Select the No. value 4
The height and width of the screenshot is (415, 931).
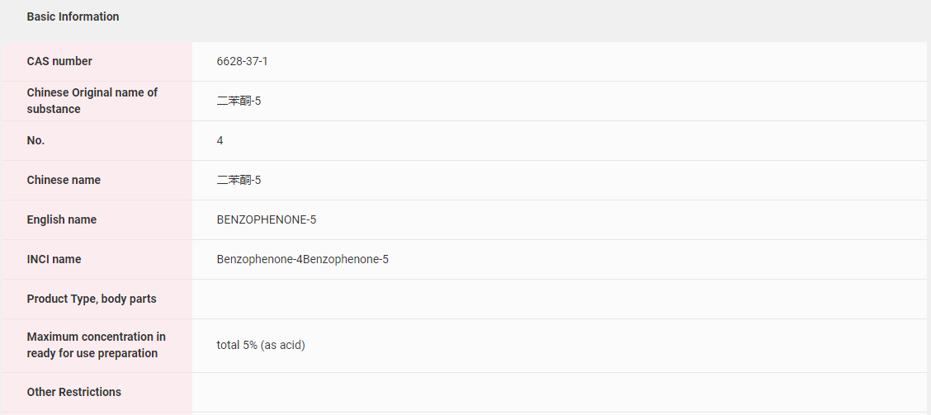(220, 140)
